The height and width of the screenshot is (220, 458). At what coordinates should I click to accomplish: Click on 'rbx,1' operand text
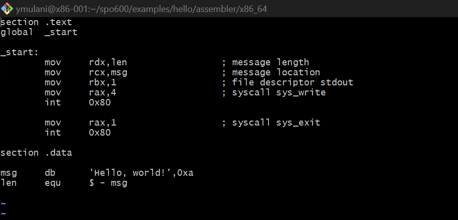pyautogui.click(x=102, y=82)
